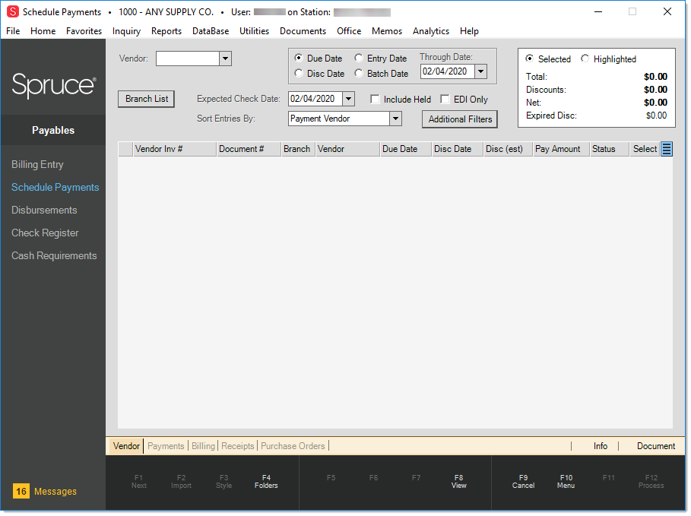
Task: Sort by the Due Date column header
Action: 407,150
